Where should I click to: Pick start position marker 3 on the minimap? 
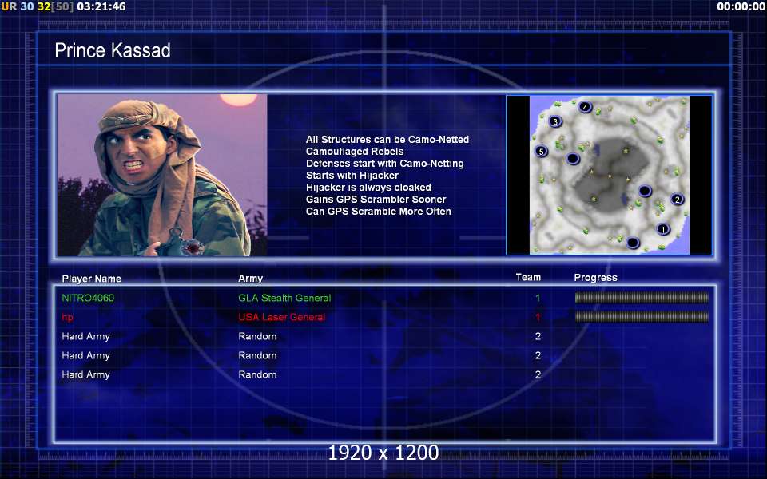pos(554,121)
